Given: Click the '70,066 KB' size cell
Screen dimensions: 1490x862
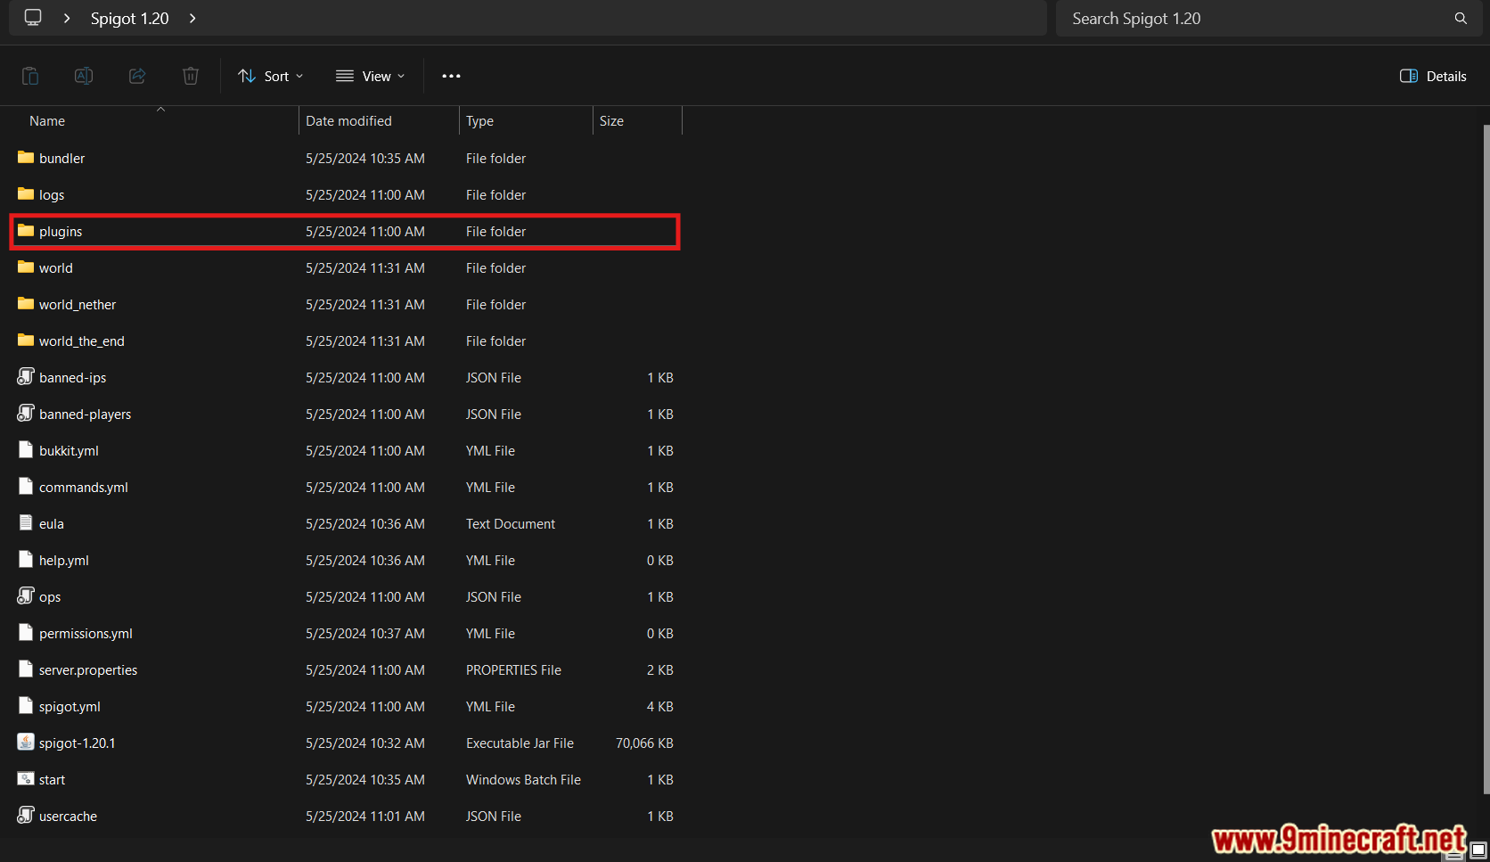Looking at the screenshot, I should point(644,743).
